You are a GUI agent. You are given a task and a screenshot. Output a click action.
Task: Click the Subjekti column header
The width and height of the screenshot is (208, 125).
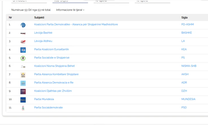(x=39, y=17)
